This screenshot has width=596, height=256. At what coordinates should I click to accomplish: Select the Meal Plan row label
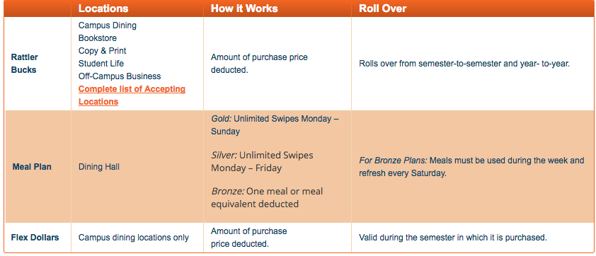(x=32, y=167)
